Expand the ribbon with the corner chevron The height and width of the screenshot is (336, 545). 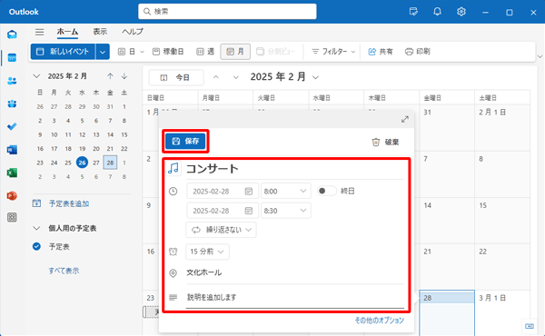[x=540, y=56]
